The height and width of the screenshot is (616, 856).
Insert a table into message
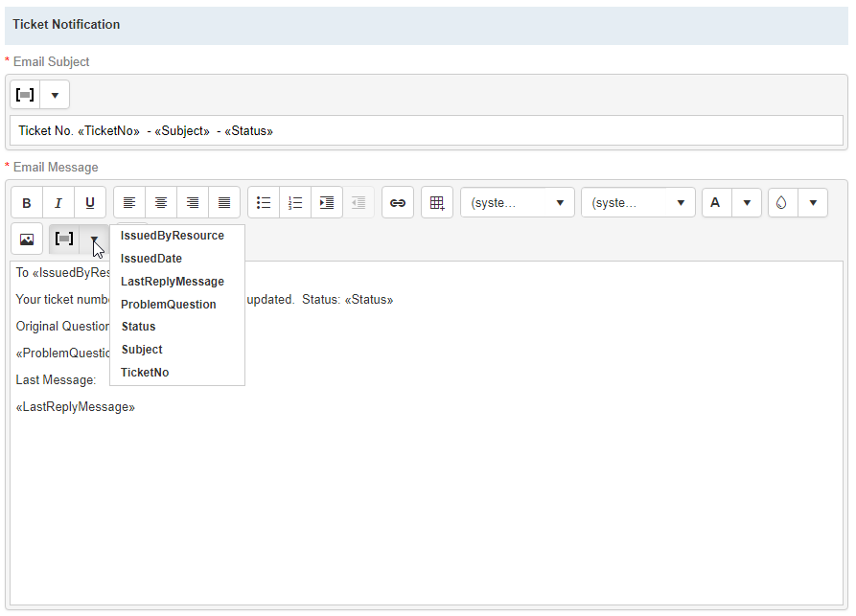437,203
